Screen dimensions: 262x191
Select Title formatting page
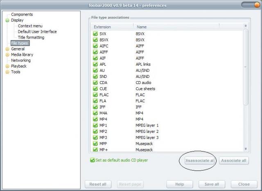[x=31, y=37]
